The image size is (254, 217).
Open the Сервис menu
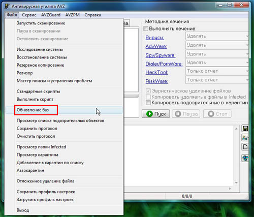[29, 15]
